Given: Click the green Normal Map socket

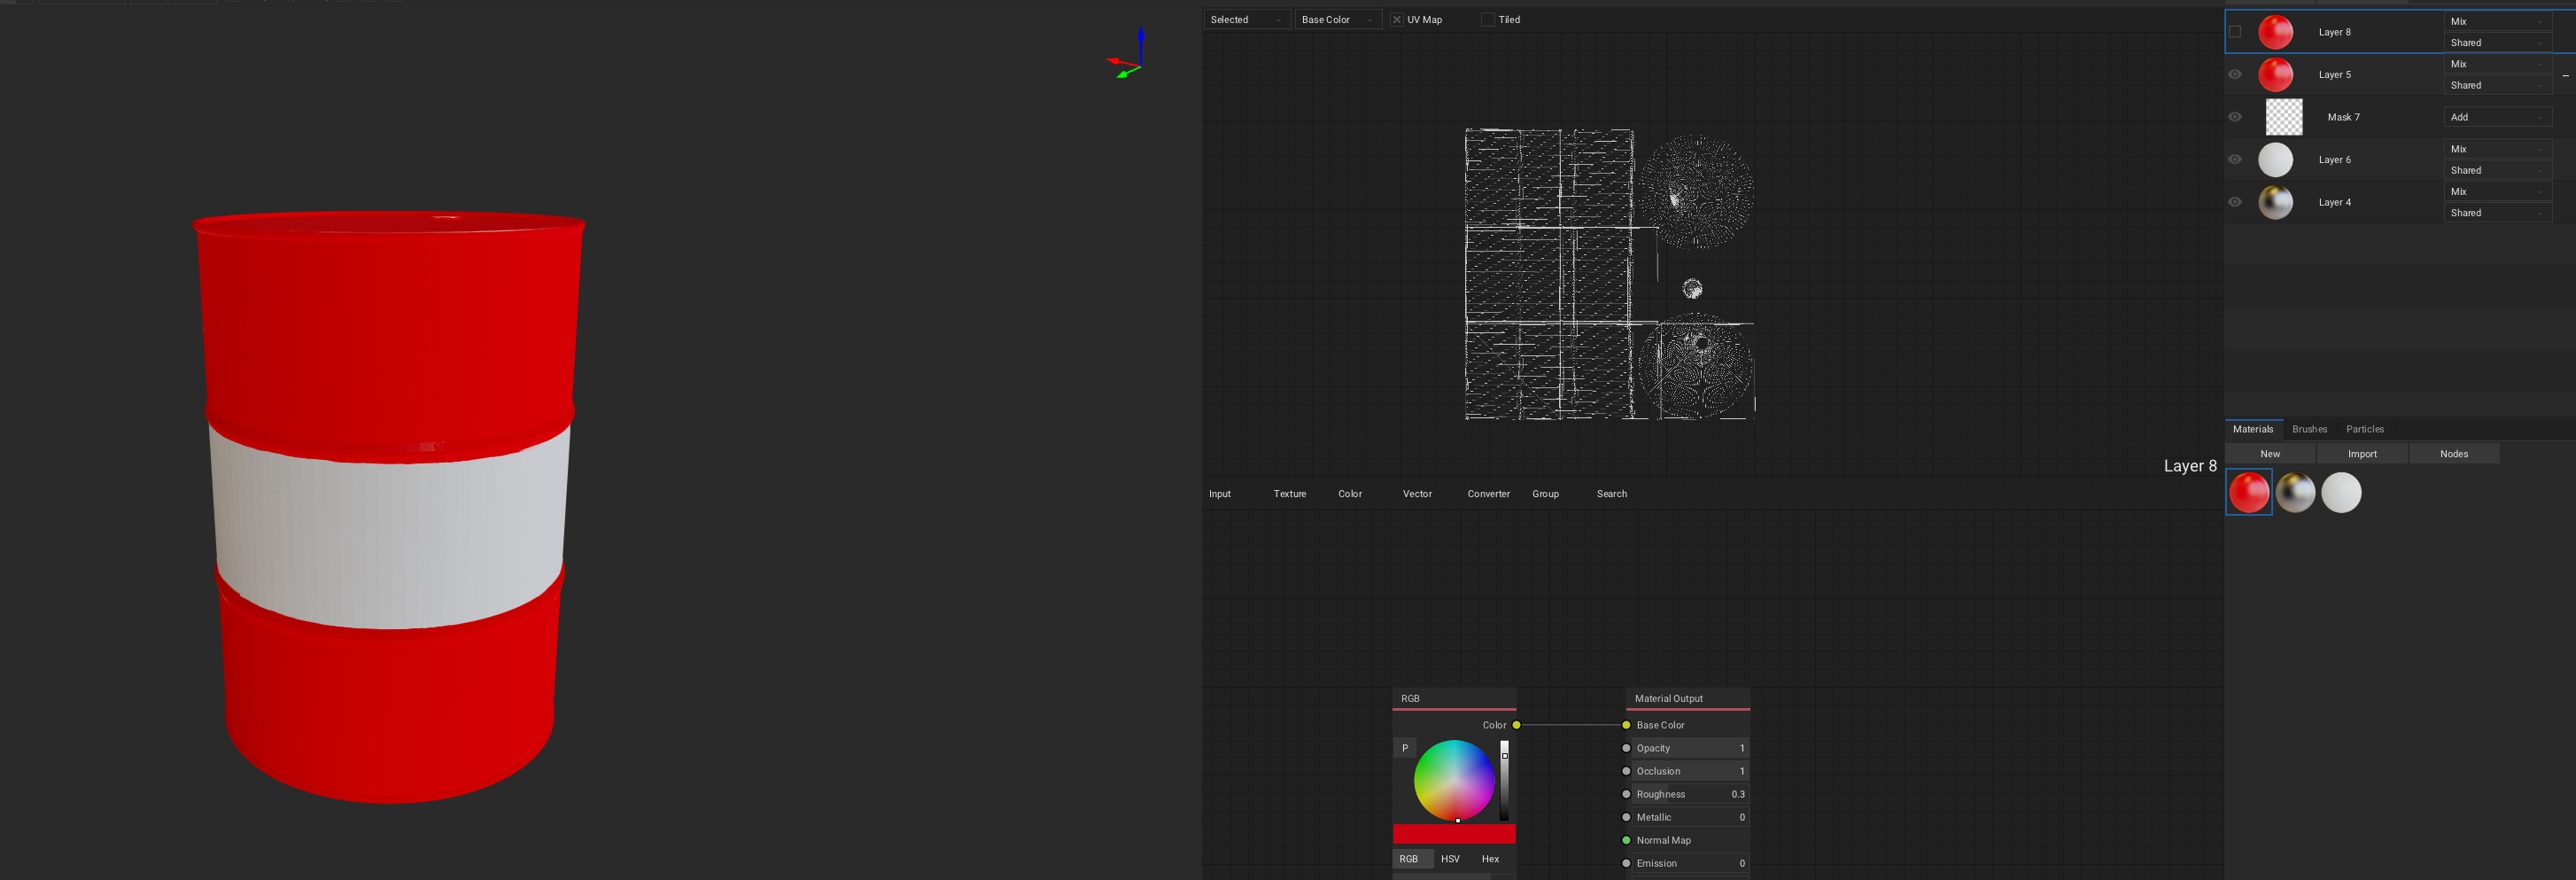Looking at the screenshot, I should [x=1626, y=840].
